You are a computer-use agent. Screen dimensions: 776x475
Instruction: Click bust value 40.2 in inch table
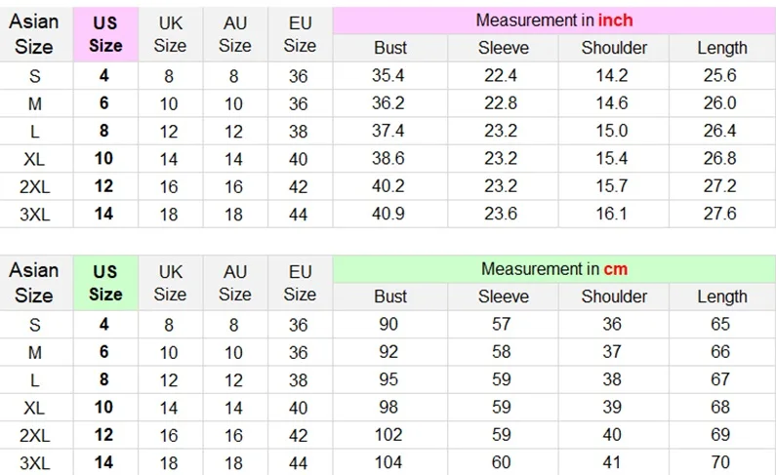click(388, 186)
